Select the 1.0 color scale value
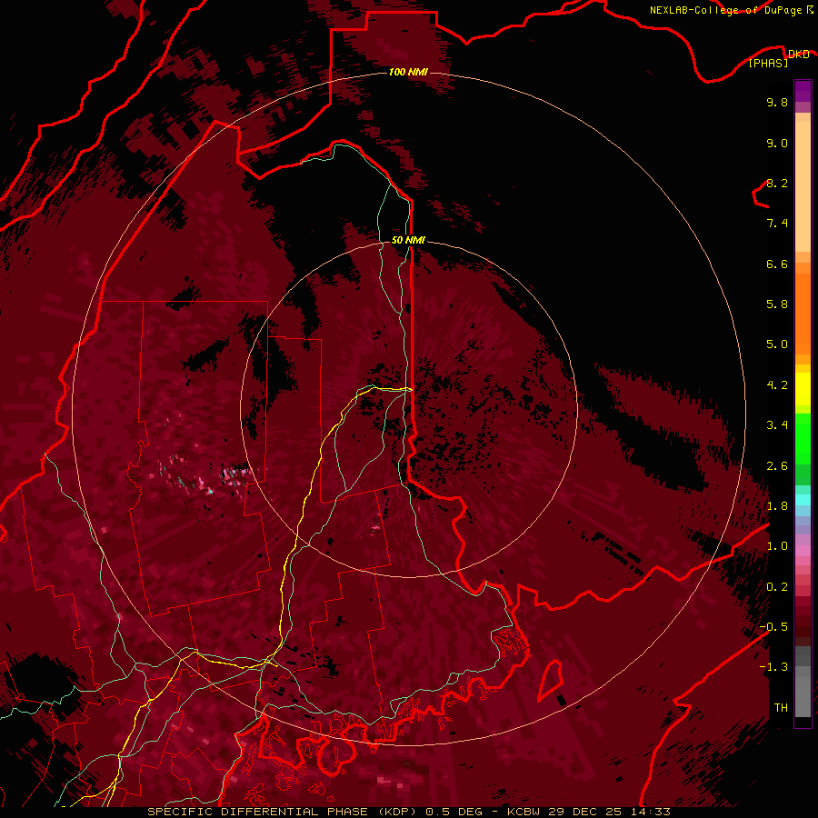The width and height of the screenshot is (818, 818). click(x=777, y=546)
